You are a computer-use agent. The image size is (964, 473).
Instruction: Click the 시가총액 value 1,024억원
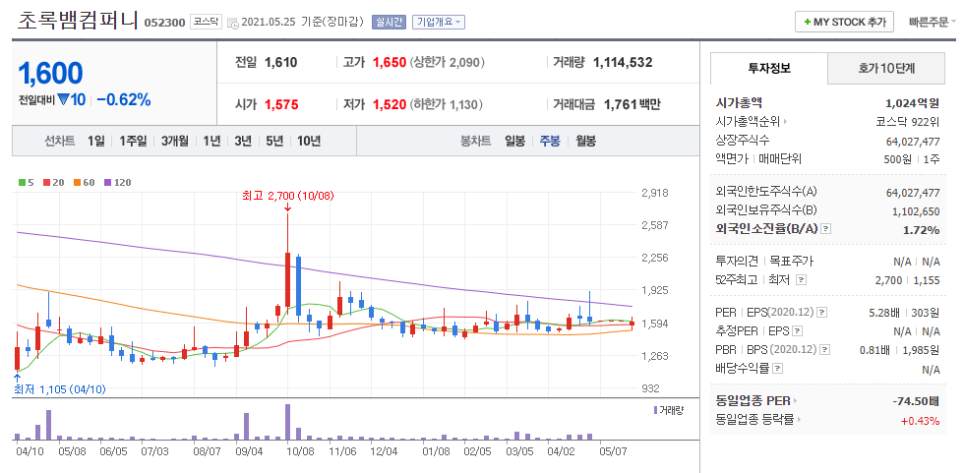[x=913, y=103]
